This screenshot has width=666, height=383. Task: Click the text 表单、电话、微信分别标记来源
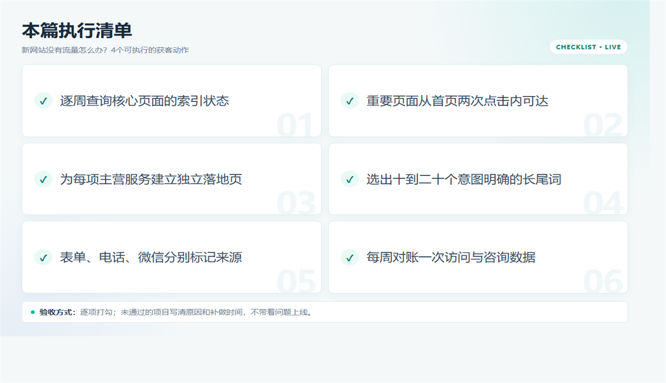point(151,258)
